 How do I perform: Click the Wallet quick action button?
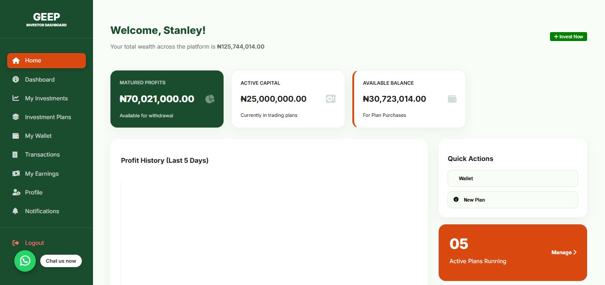pos(512,178)
